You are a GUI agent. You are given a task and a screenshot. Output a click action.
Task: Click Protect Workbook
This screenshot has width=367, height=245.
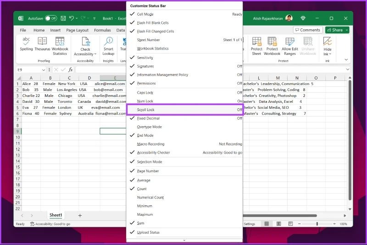pyautogui.click(x=272, y=46)
